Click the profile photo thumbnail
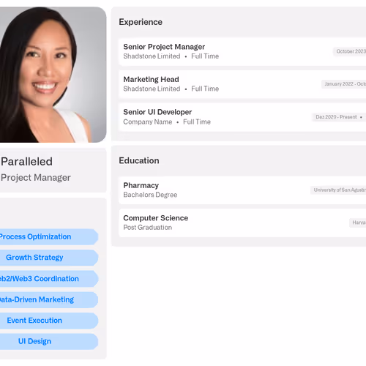Screen dimensions: 366x366 tap(53, 75)
